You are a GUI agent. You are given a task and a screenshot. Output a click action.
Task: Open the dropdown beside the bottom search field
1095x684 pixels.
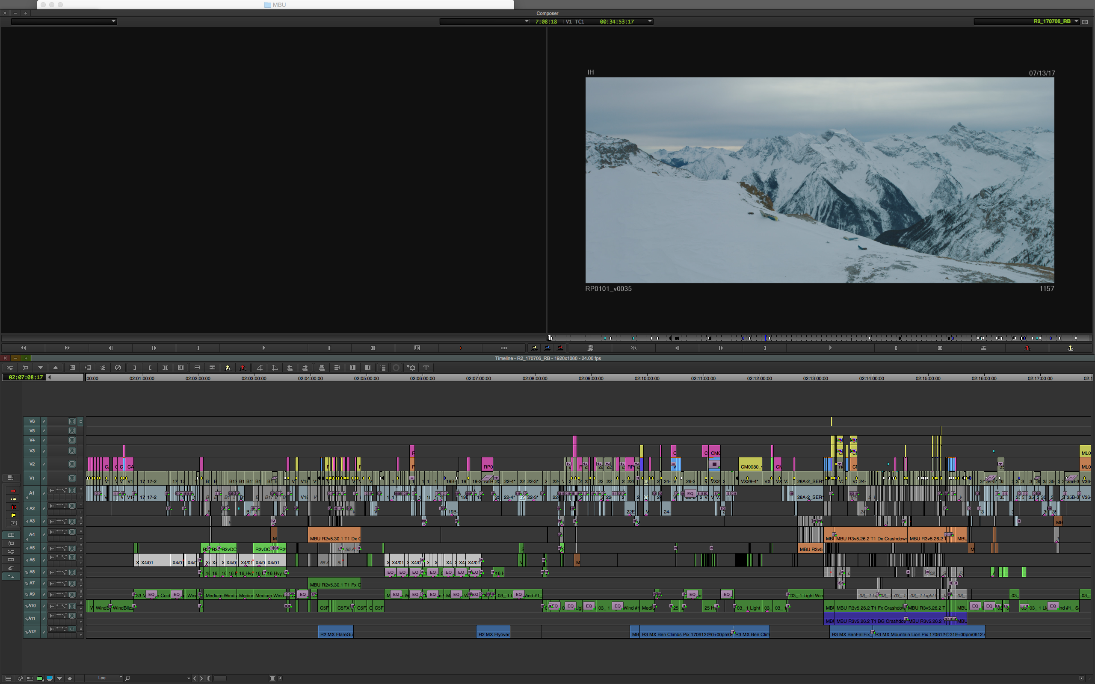189,678
